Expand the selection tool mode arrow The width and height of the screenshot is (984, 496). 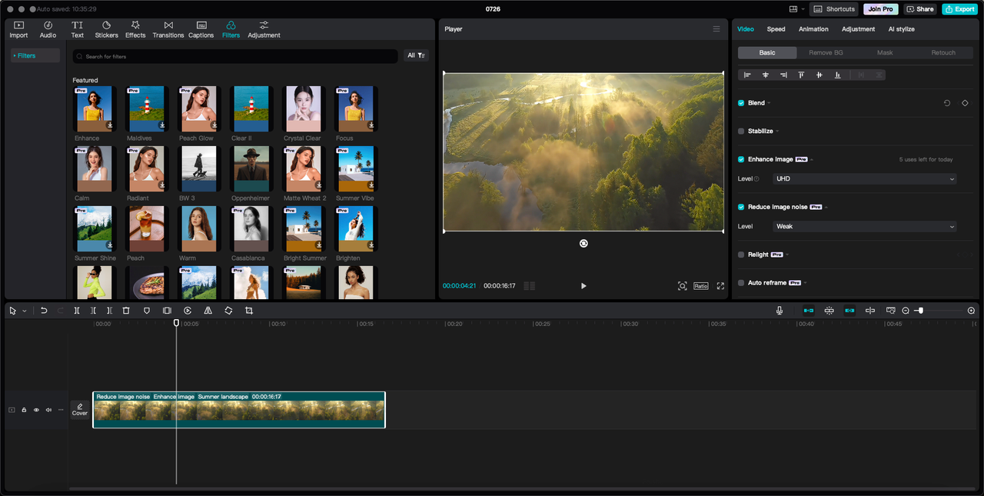[x=25, y=311]
